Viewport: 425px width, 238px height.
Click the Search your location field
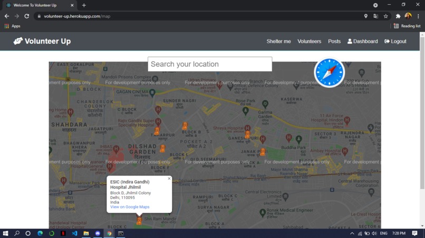tap(210, 64)
